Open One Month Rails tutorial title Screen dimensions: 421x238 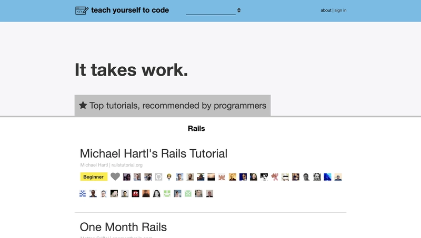[123, 227]
